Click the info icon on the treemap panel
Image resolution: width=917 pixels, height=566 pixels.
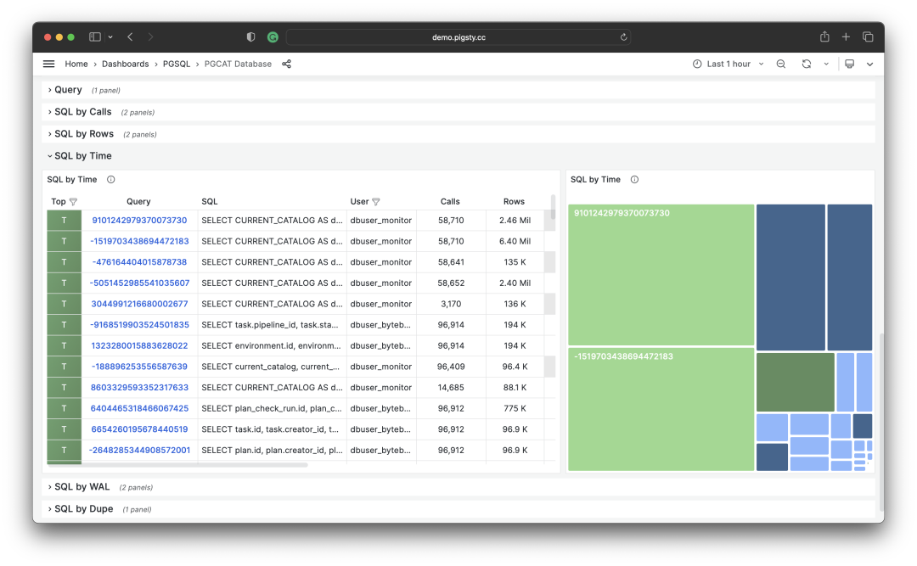pos(634,180)
